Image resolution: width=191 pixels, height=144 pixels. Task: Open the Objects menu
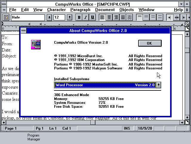[127, 10]
